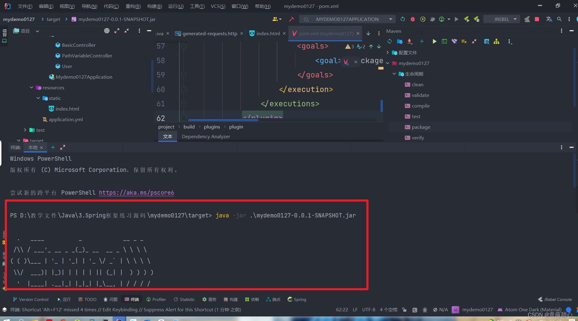Open the 文件(F) menu
The height and width of the screenshot is (321, 578).
(25, 6)
